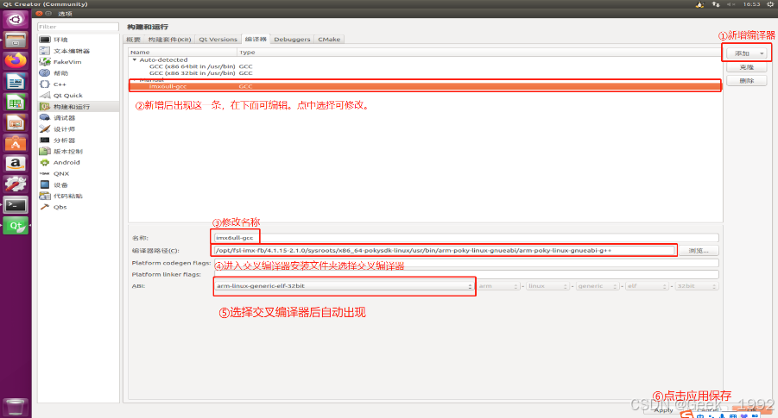Focus the Filter search field
This screenshot has height=418, width=778.
78,27
